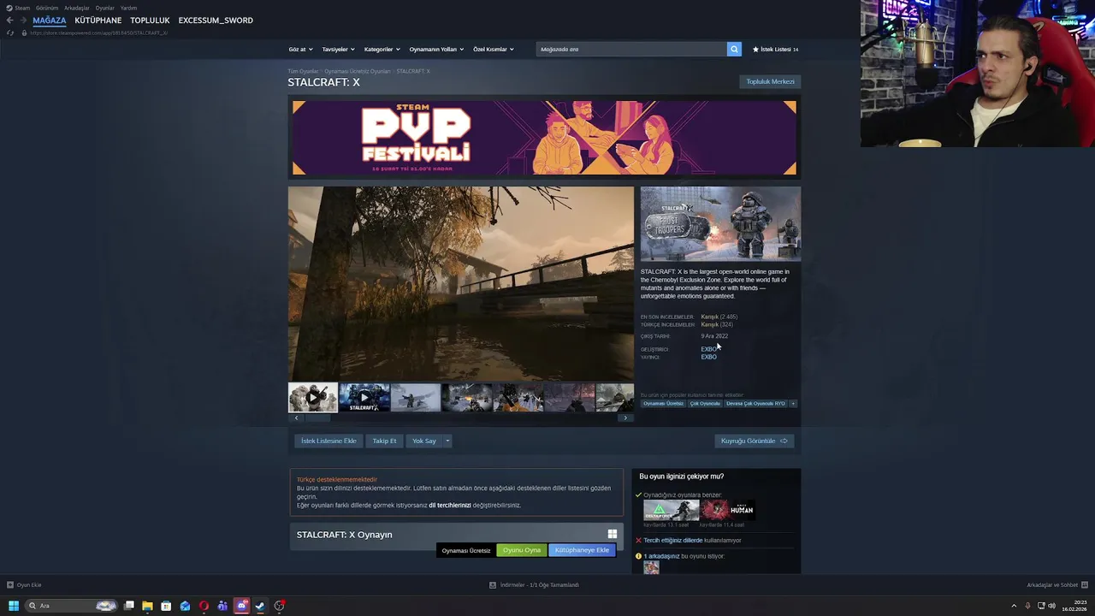Viewport: 1095px width, 616px height.
Task: Click Oyun Ekle plus icon at bottom
Action: pyautogui.click(x=10, y=585)
